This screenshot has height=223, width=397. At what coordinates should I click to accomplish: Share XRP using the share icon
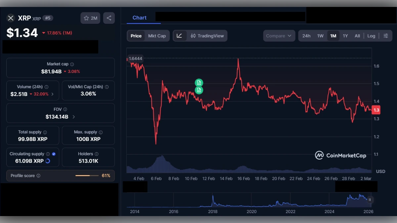pyautogui.click(x=109, y=18)
